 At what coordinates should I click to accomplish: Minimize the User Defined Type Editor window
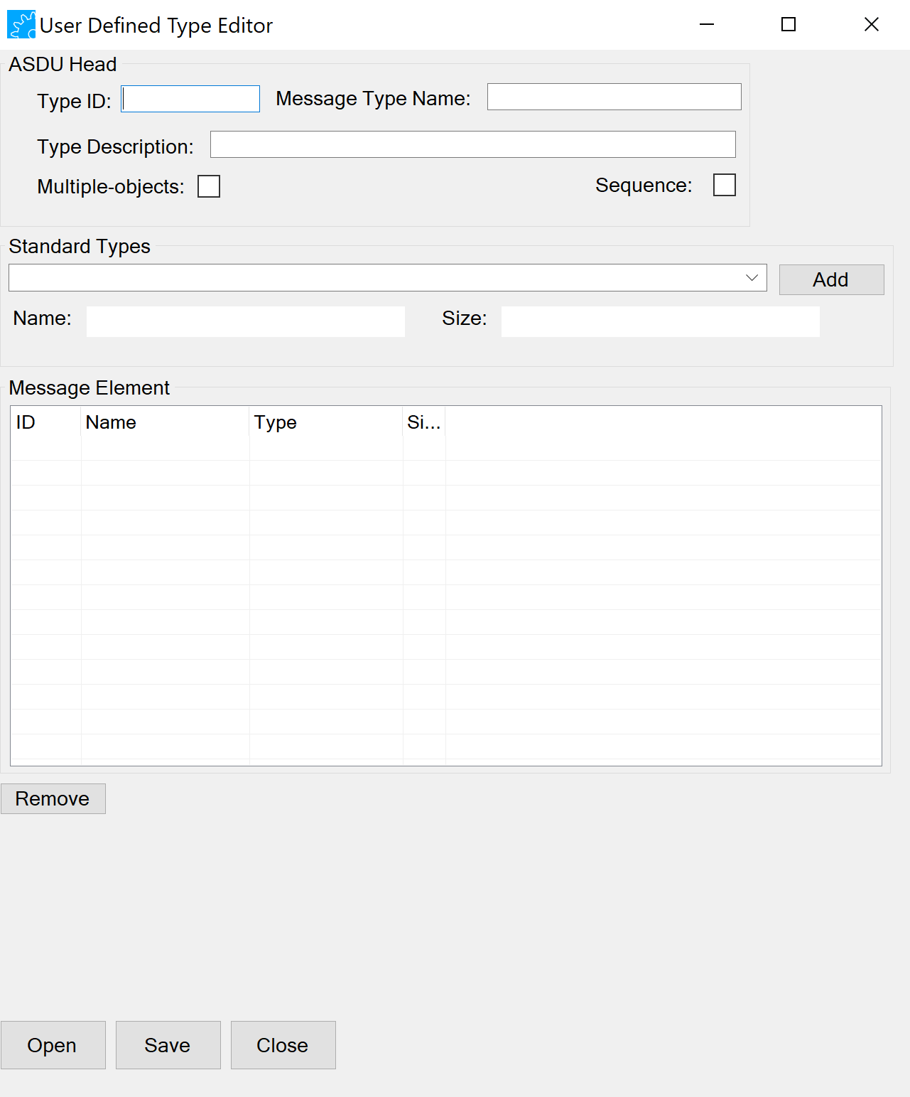click(x=707, y=25)
